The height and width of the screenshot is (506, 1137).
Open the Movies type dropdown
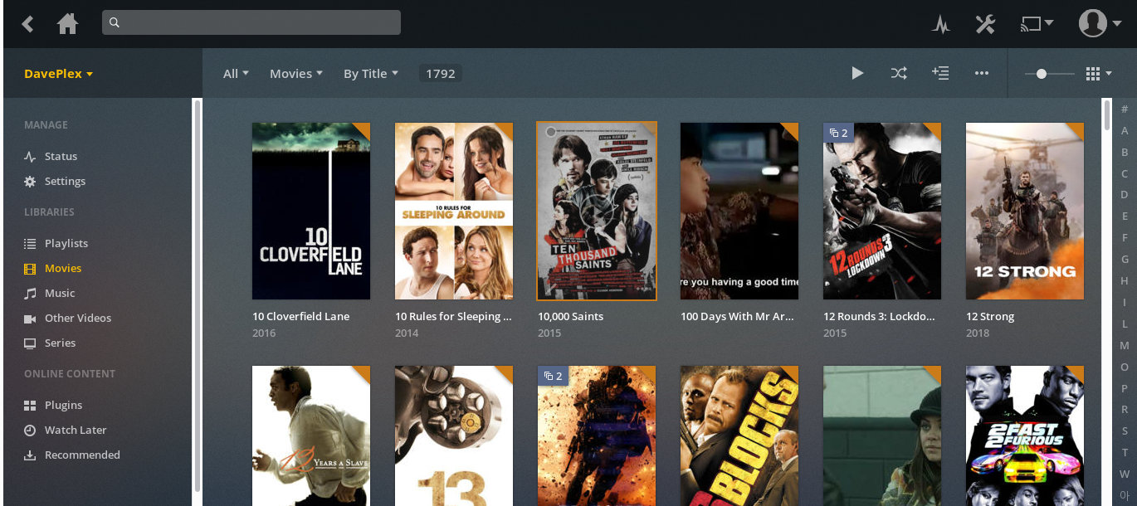(295, 73)
